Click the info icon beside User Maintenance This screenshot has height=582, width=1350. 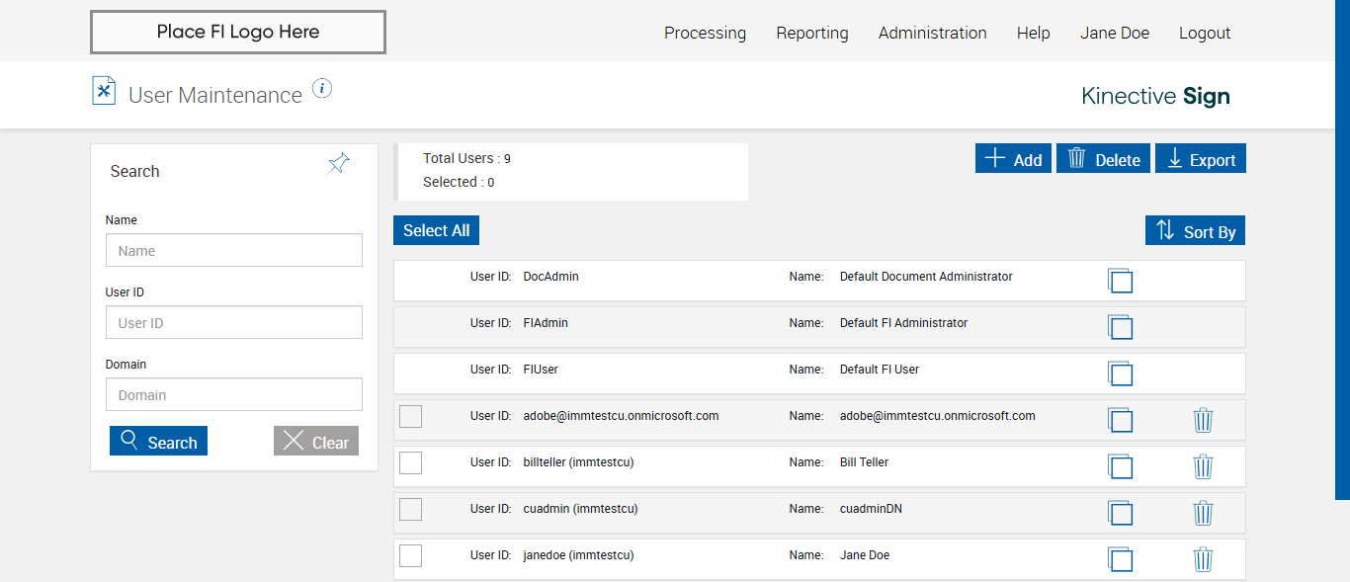click(x=322, y=89)
